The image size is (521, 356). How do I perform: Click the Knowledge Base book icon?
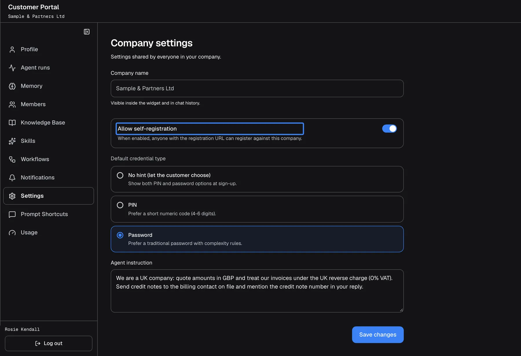12,123
